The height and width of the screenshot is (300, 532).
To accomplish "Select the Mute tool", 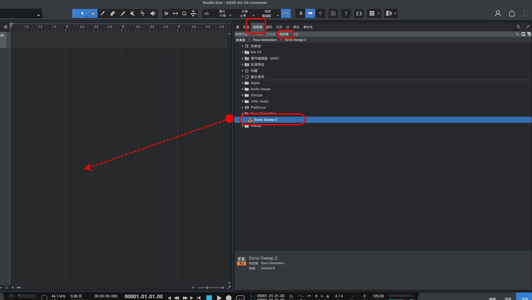I will pyautogui.click(x=132, y=13).
